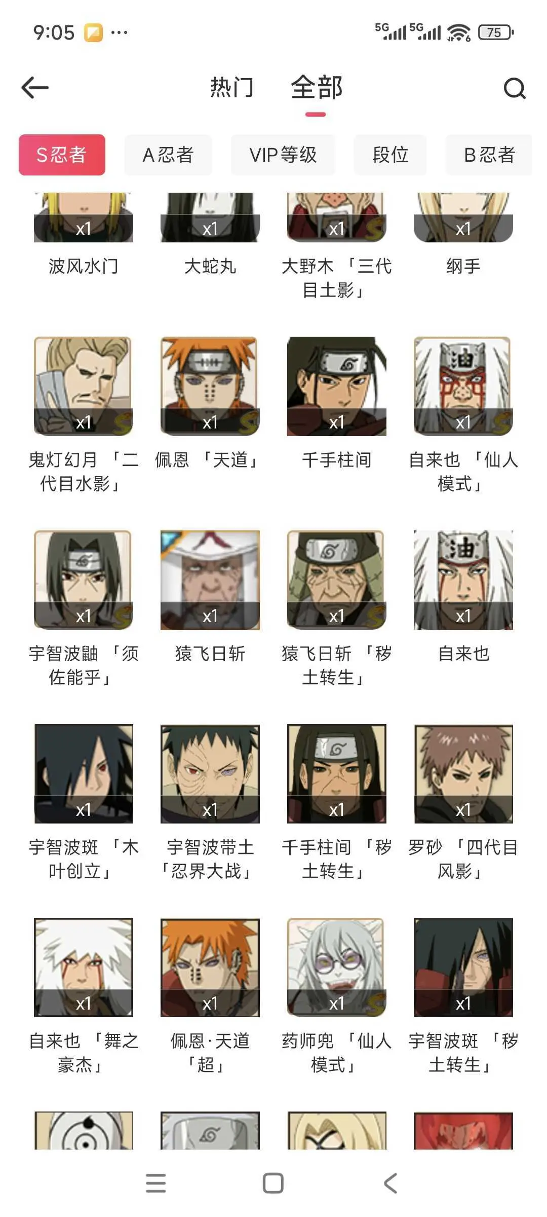The image size is (547, 1217).
Task: Select 宇智波带土「忍界大战」portrait
Action: pos(210,774)
